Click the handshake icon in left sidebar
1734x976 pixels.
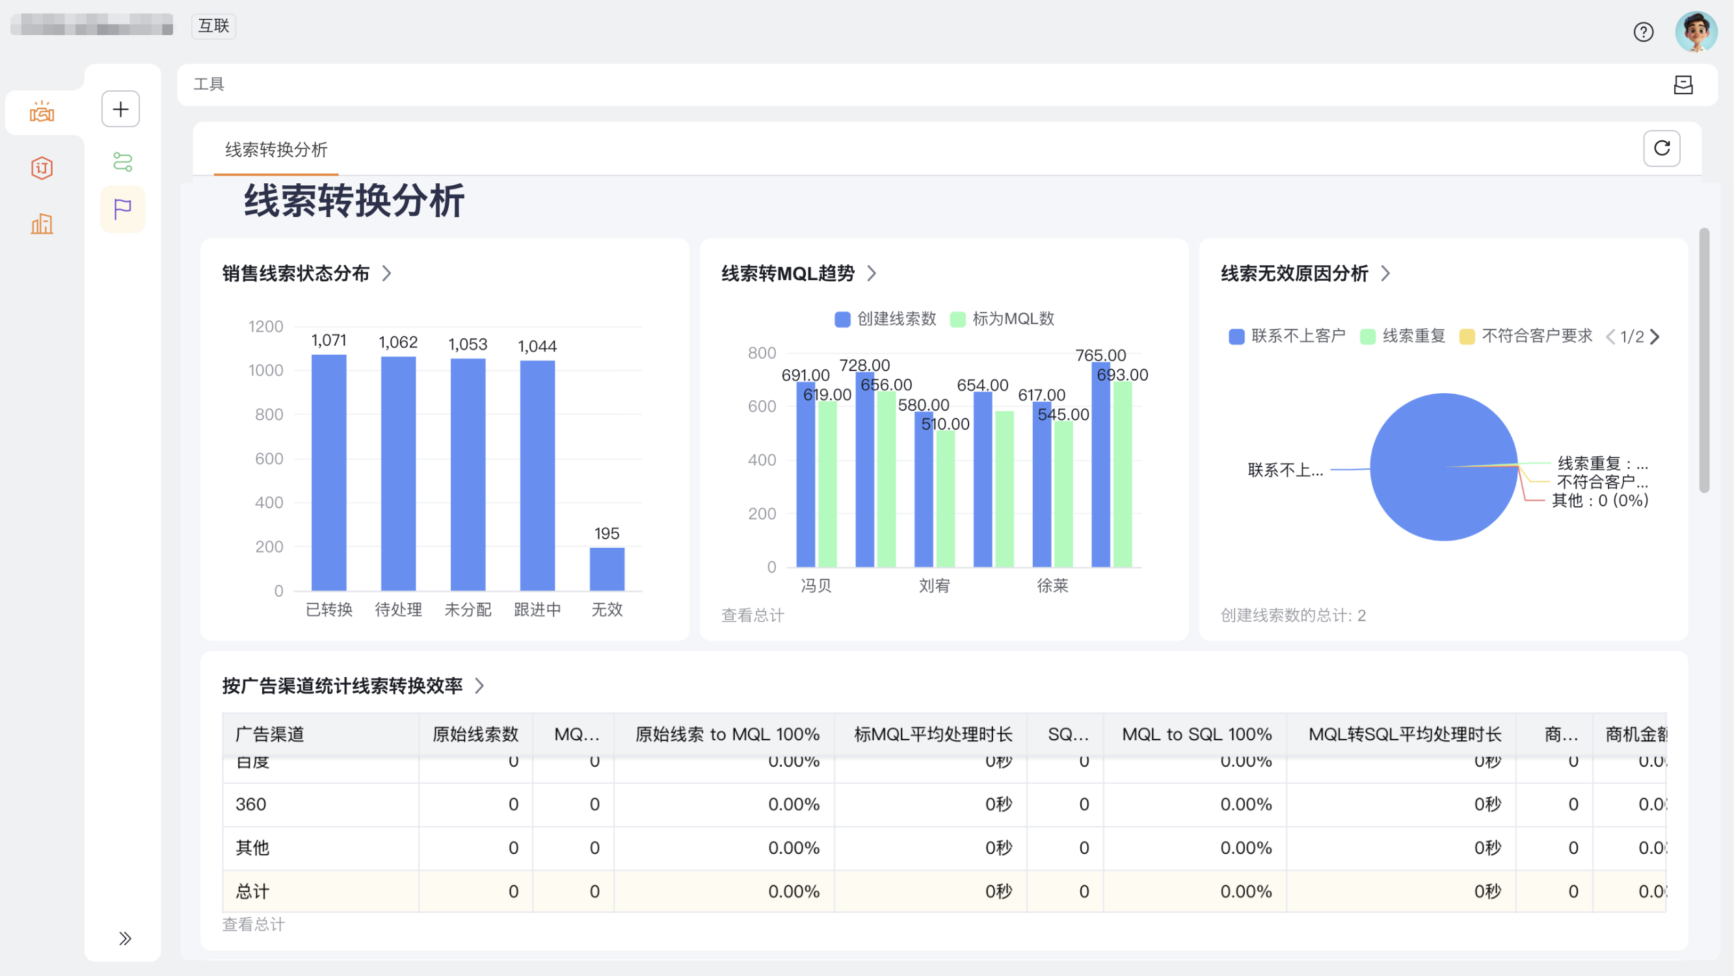click(42, 112)
